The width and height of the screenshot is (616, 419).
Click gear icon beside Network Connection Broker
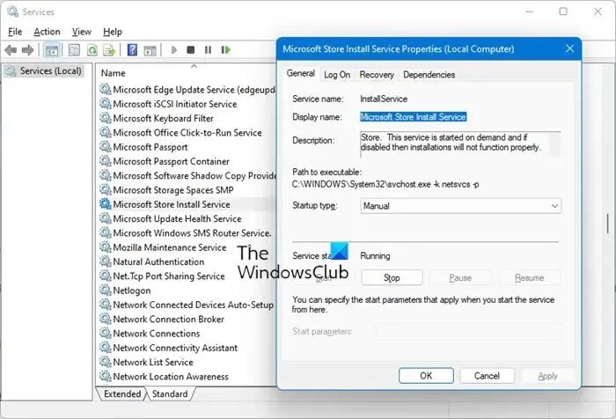pos(106,319)
